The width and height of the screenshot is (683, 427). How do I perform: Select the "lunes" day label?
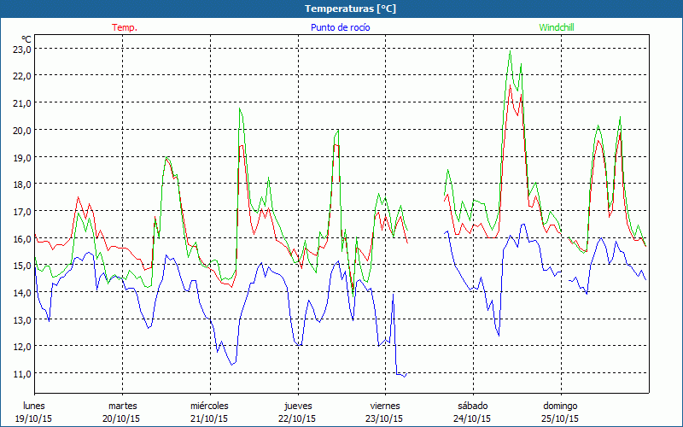pyautogui.click(x=35, y=406)
